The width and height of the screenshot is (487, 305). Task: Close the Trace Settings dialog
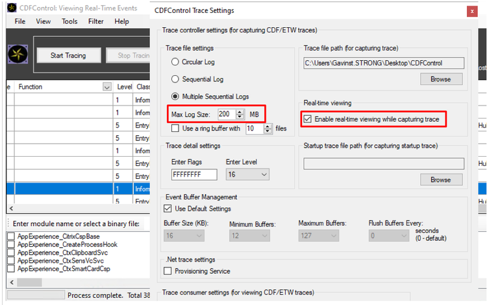pos(472,12)
